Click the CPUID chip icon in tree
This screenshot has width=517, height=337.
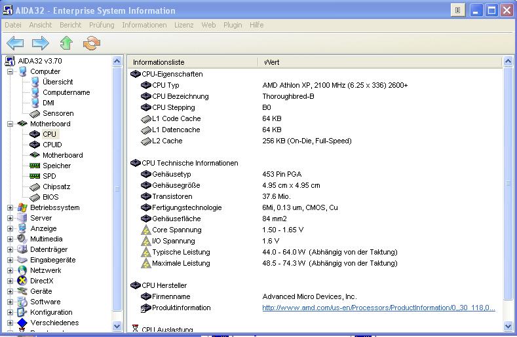tap(35, 145)
